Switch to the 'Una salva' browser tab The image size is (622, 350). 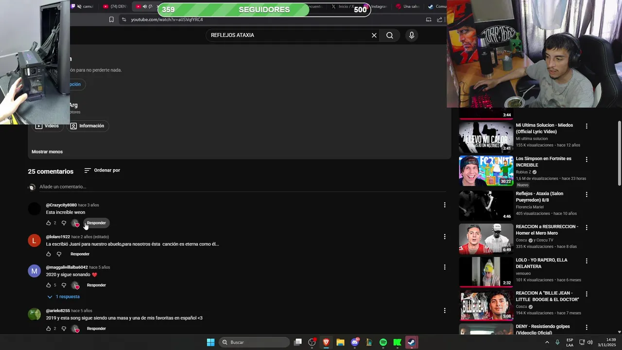[x=407, y=6]
